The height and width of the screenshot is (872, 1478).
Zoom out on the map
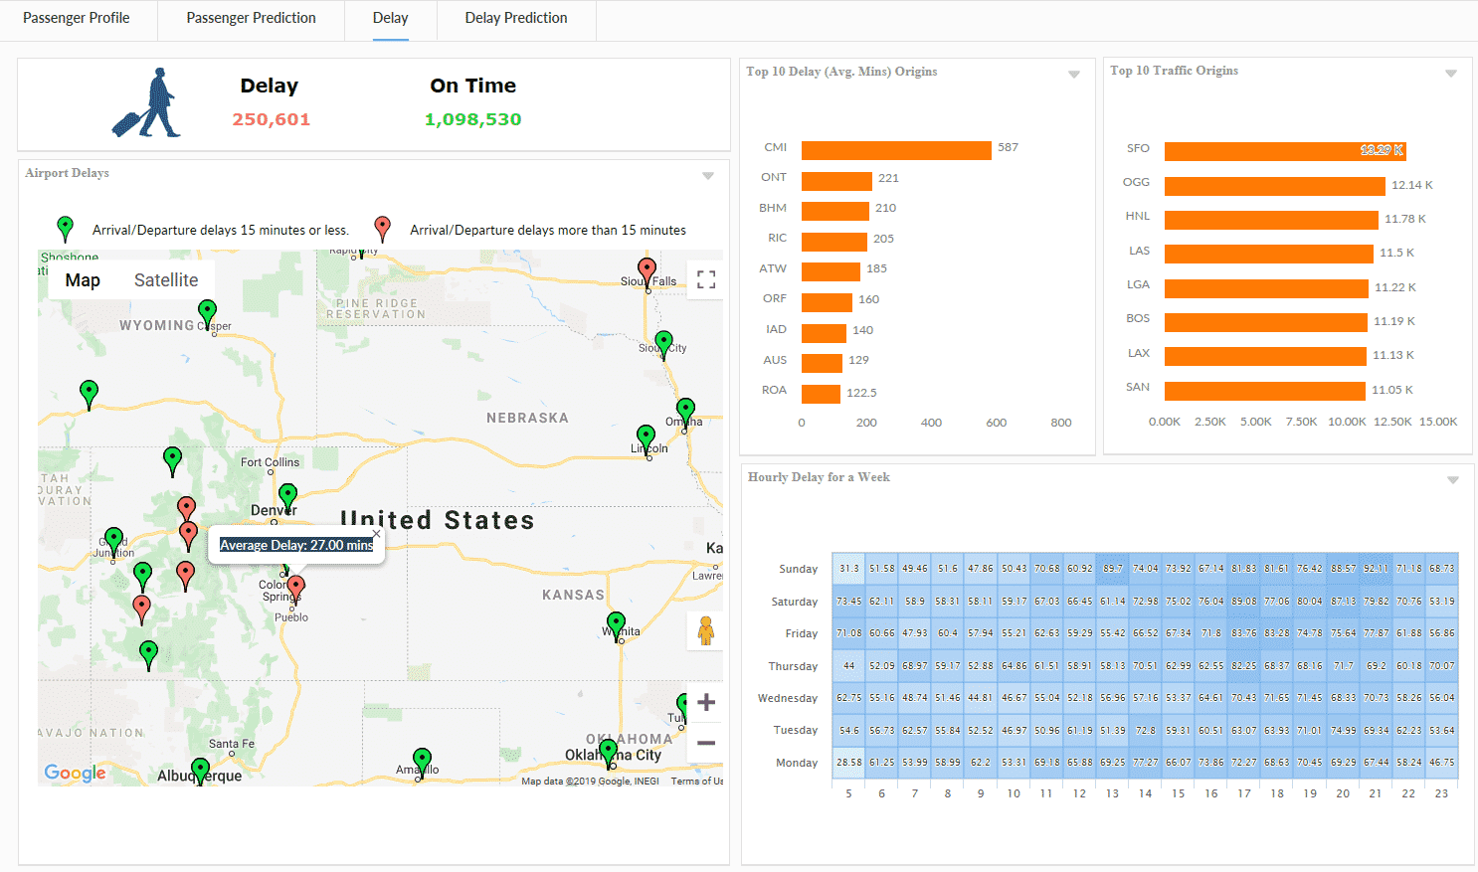click(706, 744)
